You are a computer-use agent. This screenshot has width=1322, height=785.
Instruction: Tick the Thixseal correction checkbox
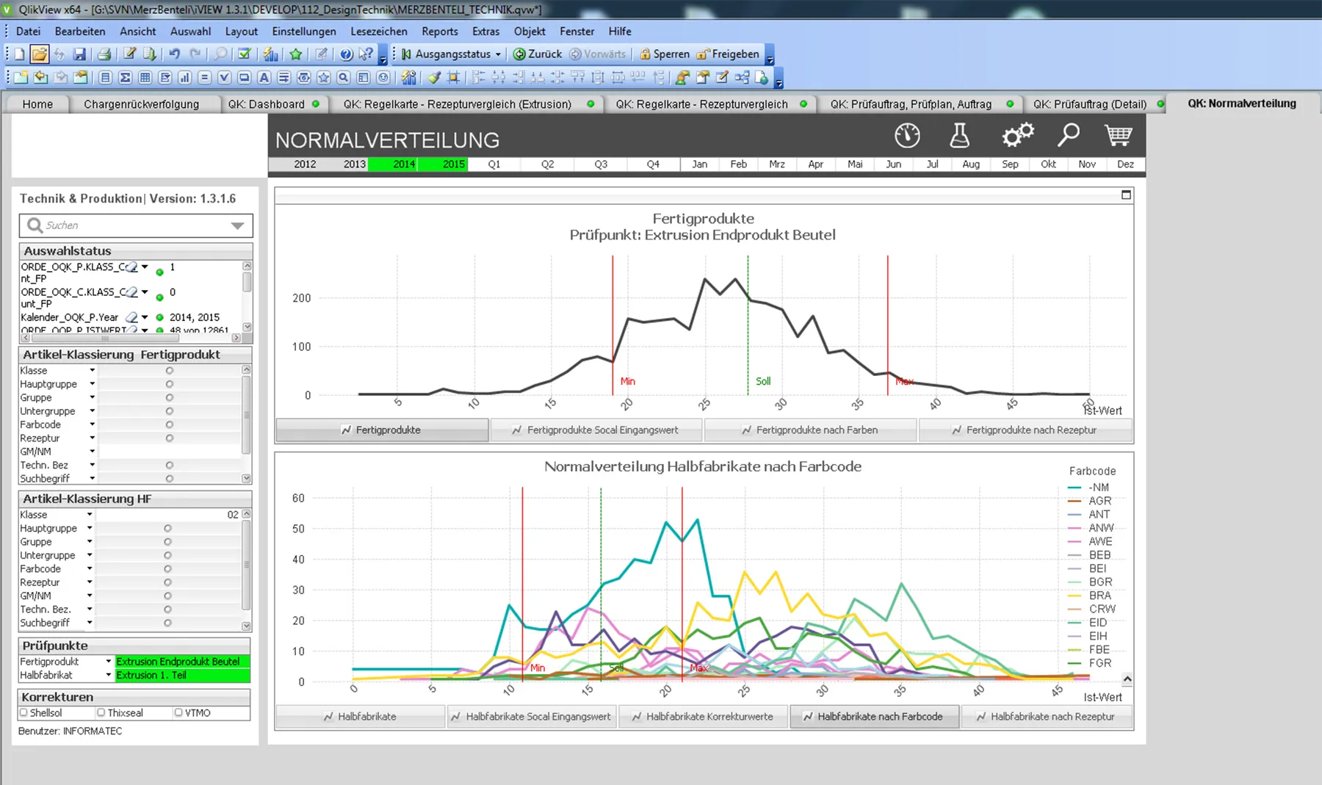101,713
